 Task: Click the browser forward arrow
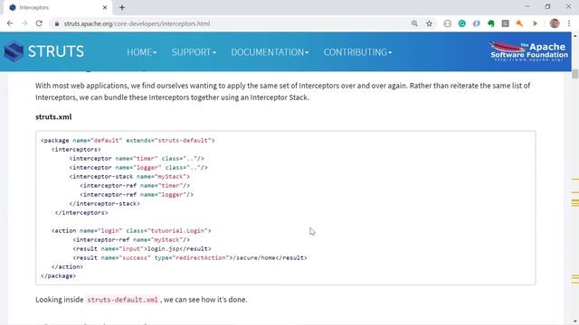24,23
